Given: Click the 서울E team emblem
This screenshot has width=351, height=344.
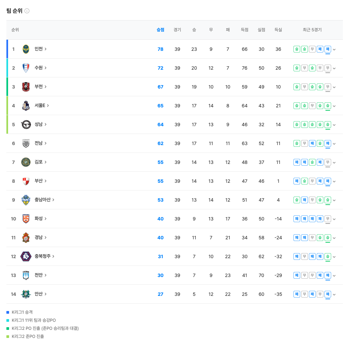Looking at the screenshot, I should 26,105.
